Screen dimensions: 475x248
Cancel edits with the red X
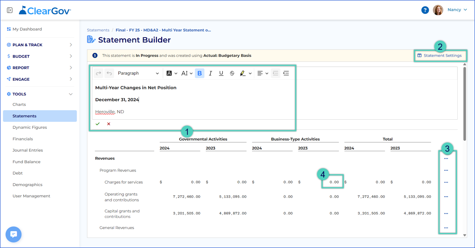[x=109, y=124]
